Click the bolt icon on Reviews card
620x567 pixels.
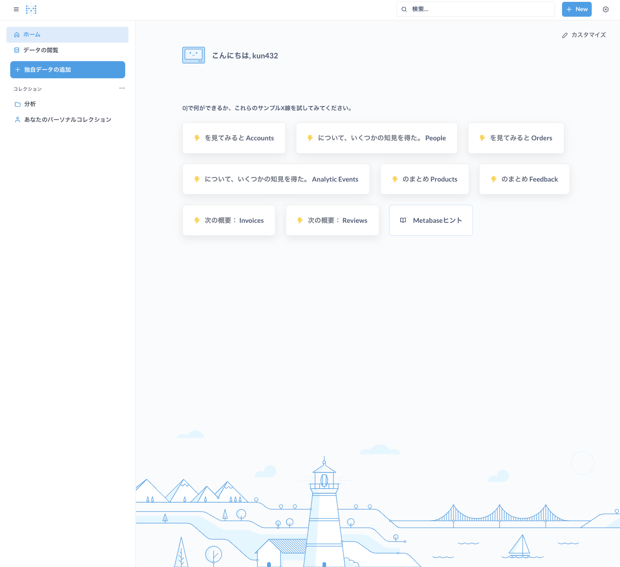(x=300, y=220)
